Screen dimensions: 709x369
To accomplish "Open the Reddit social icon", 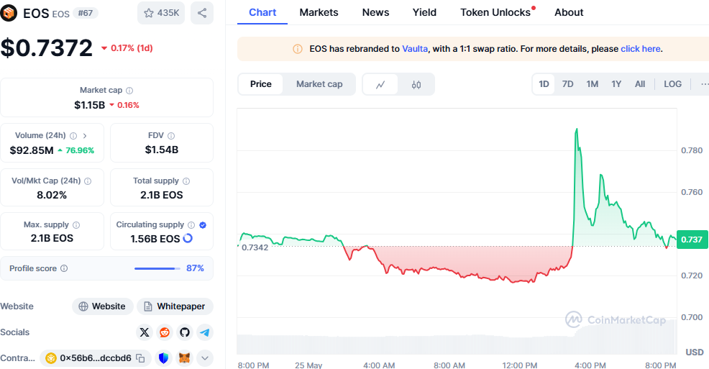I will (x=165, y=332).
